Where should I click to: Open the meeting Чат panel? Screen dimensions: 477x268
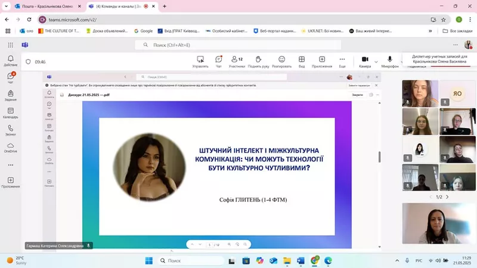[x=218, y=62]
